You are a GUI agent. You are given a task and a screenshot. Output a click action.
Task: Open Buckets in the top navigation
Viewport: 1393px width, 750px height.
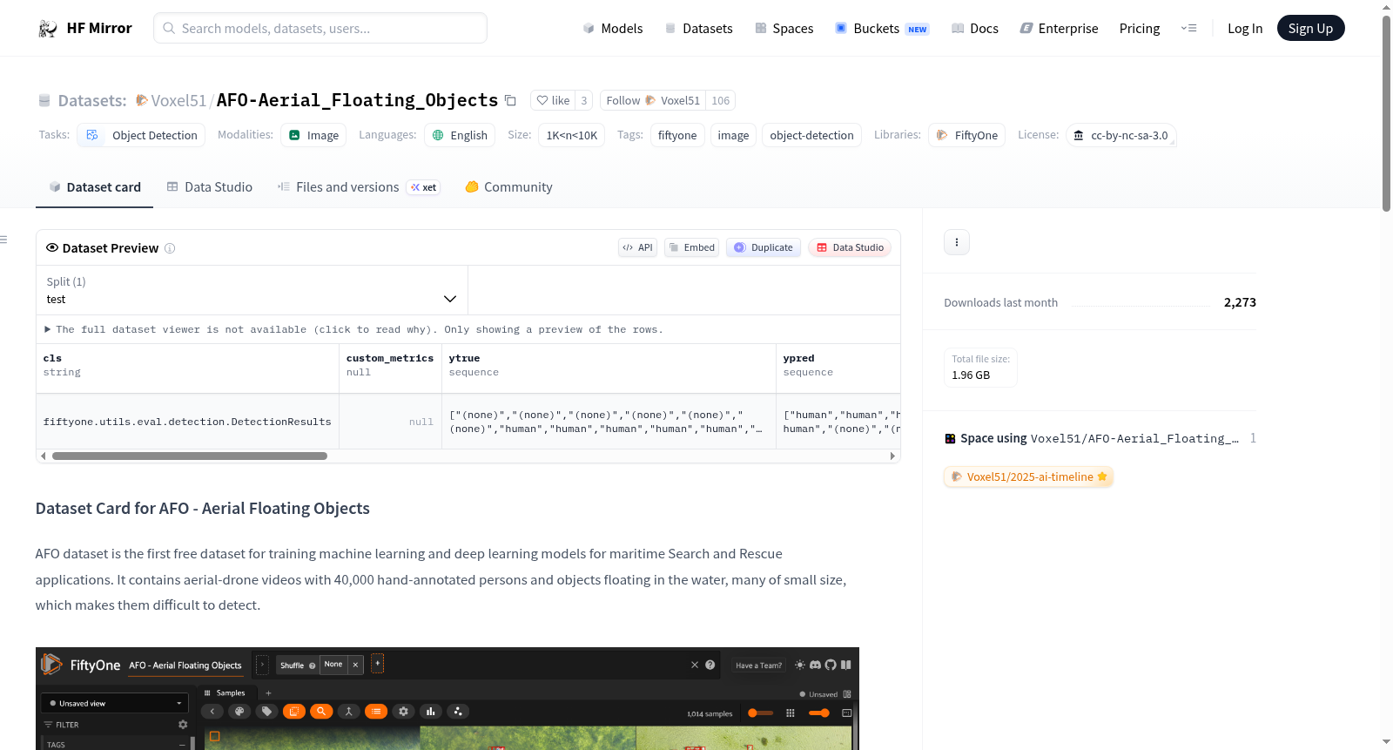tap(882, 28)
